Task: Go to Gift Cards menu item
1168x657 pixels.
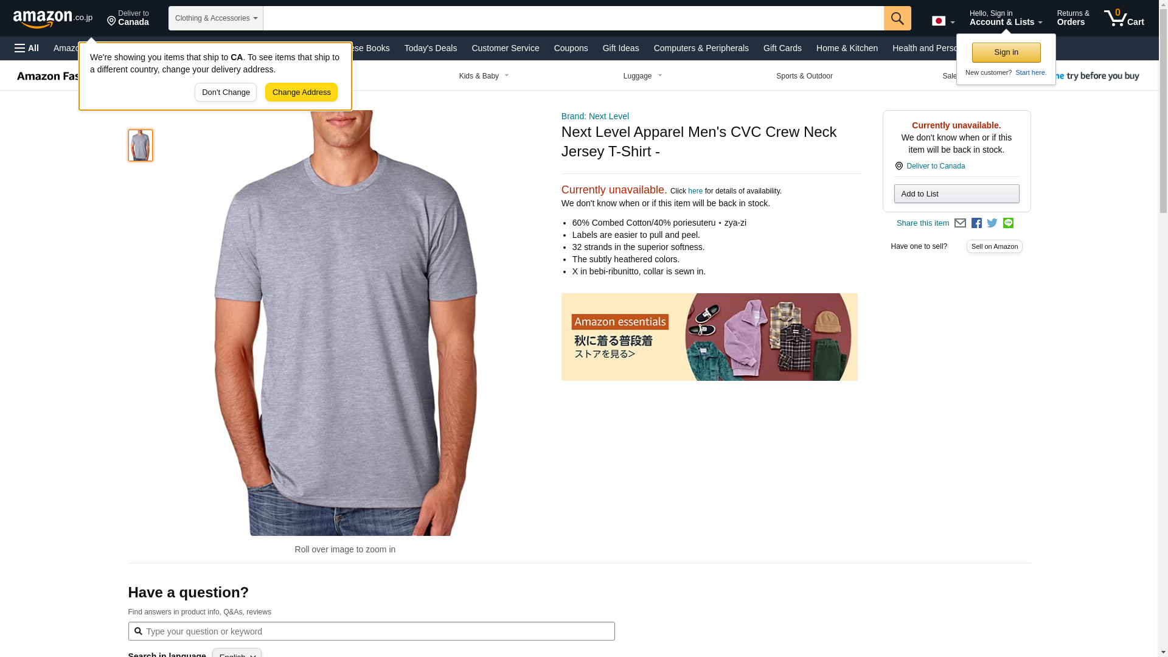Action: pos(782,48)
